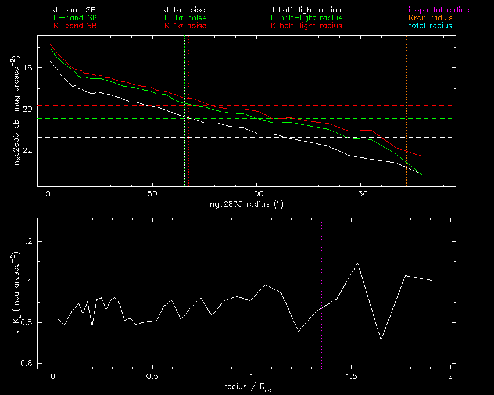Click the 'ngc2835 radius' x-axis title
The image size is (494, 395).
tap(246, 205)
